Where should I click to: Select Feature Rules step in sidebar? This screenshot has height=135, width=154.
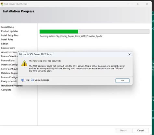click(x=8, y=61)
